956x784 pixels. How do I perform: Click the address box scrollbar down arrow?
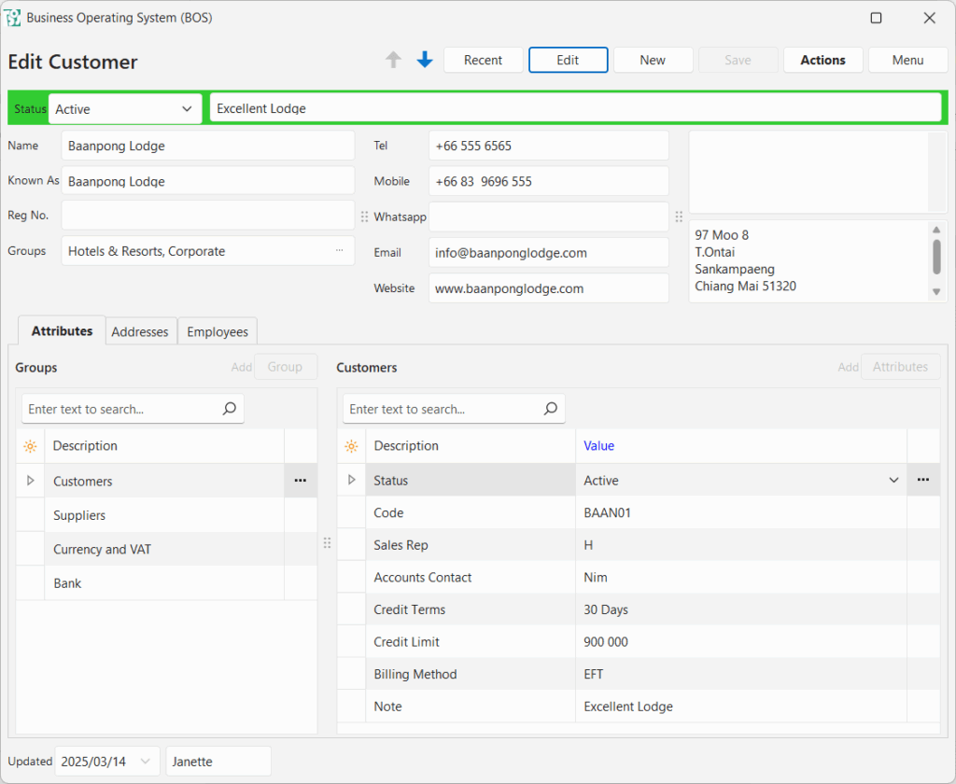click(x=936, y=292)
